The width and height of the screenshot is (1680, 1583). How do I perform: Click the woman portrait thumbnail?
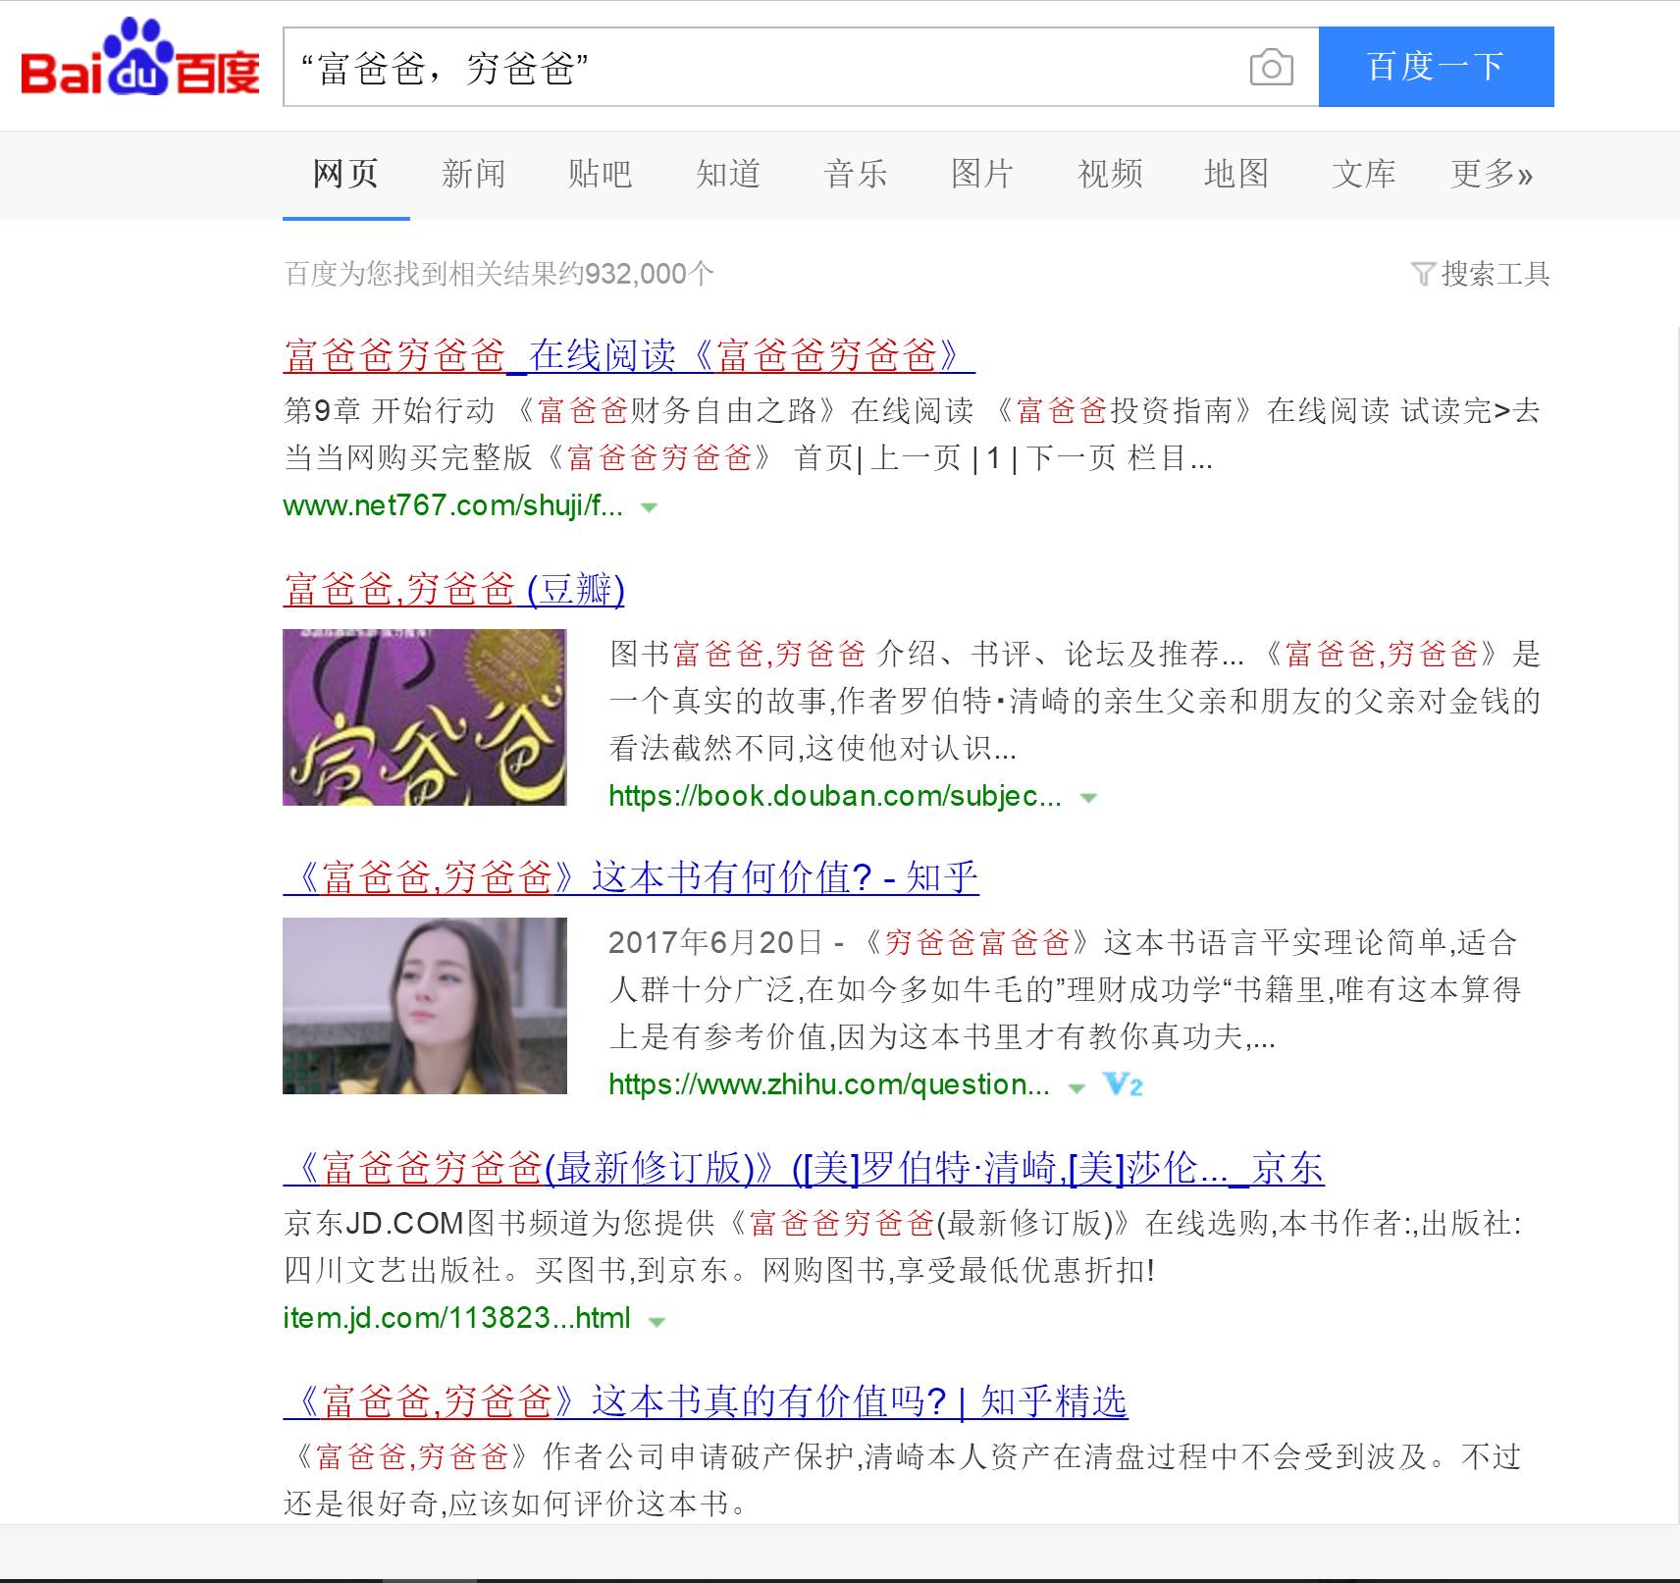(425, 1006)
